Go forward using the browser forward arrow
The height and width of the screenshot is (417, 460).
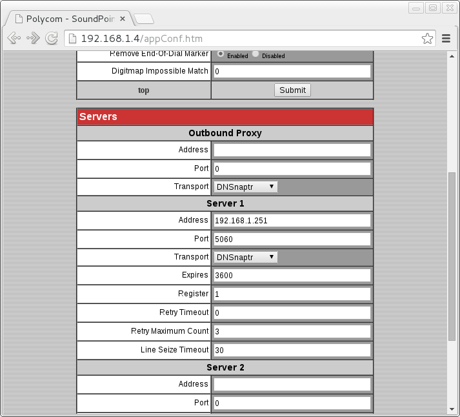[33, 38]
